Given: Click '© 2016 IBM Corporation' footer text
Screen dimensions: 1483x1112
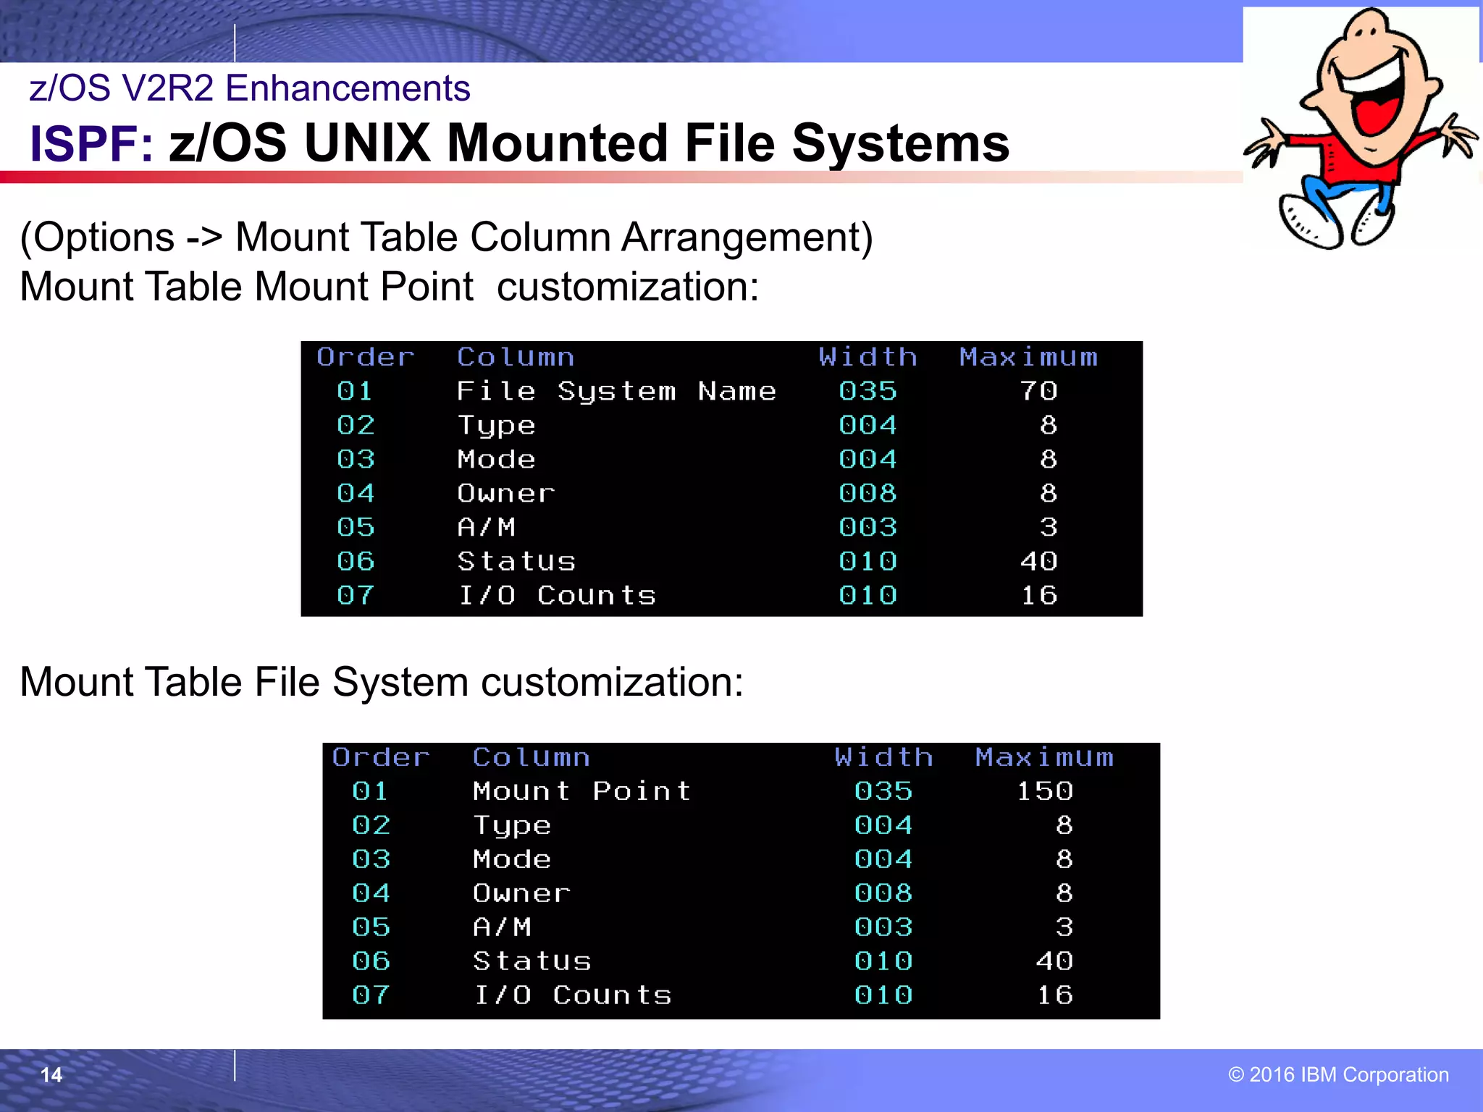Looking at the screenshot, I should click(x=1339, y=1074).
